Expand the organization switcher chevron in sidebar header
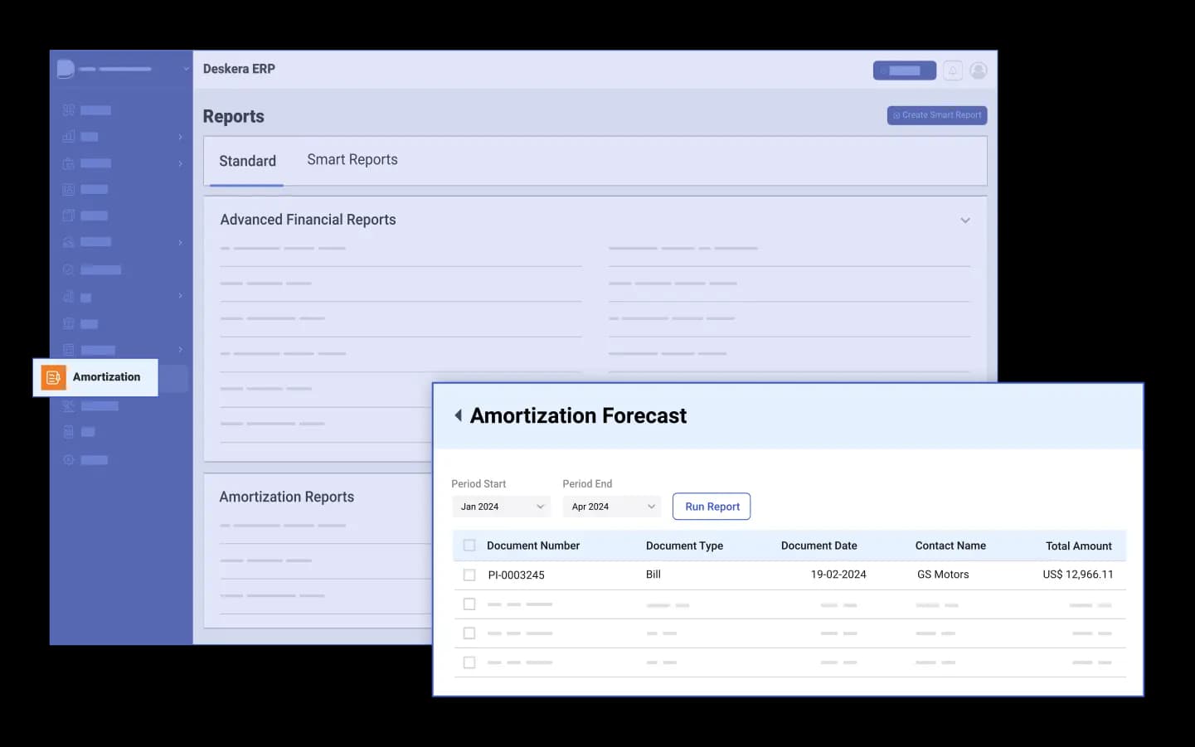1195x747 pixels. (x=186, y=69)
